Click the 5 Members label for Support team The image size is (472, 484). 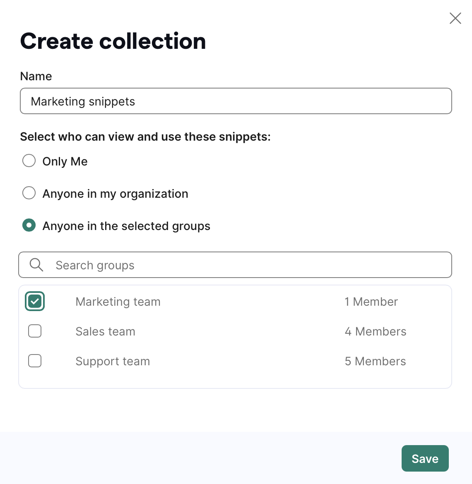(x=375, y=361)
